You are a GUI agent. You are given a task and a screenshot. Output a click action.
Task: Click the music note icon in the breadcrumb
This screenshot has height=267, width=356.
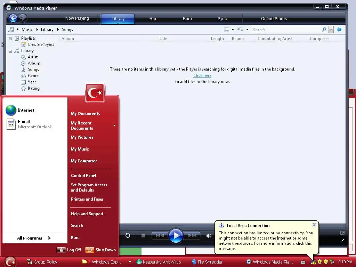pyautogui.click(x=11, y=30)
